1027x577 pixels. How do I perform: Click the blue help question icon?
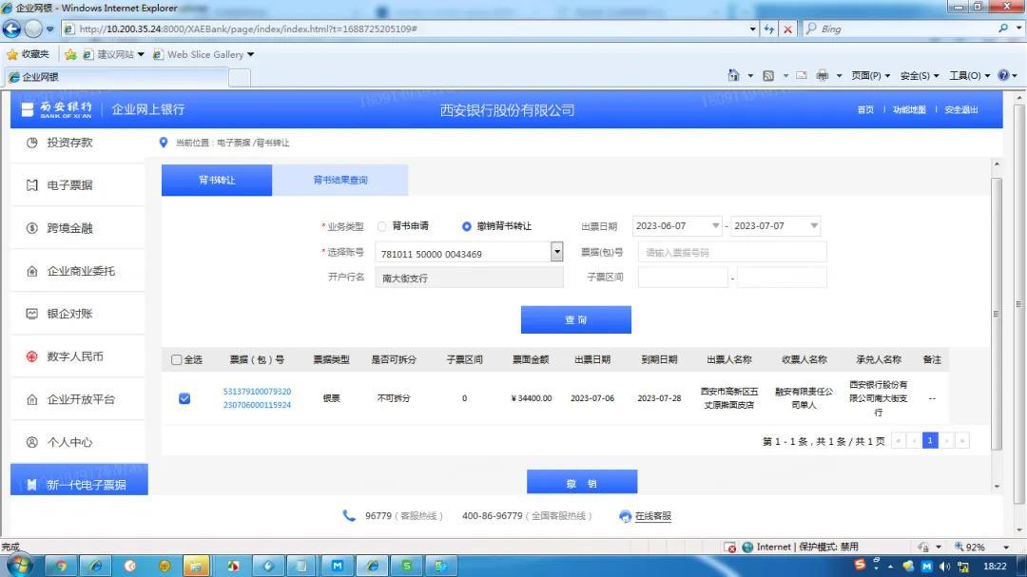point(1003,75)
